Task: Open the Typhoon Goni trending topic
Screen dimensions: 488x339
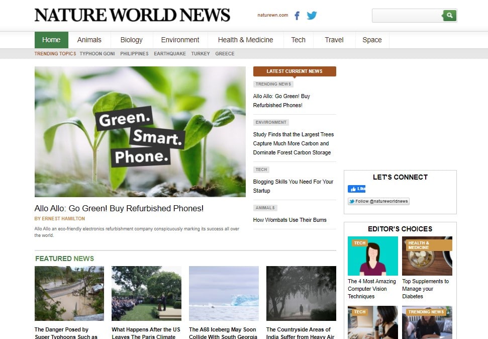Action: pyautogui.click(x=97, y=54)
